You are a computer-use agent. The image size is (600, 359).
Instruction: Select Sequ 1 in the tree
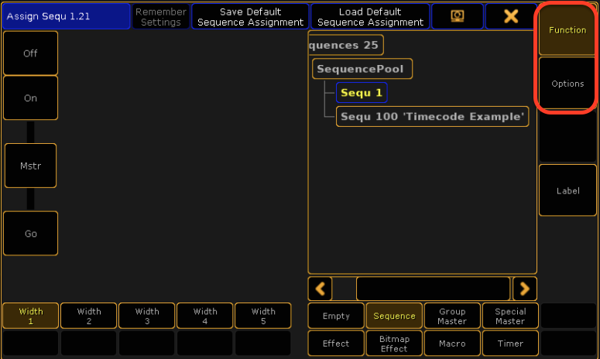tap(362, 93)
